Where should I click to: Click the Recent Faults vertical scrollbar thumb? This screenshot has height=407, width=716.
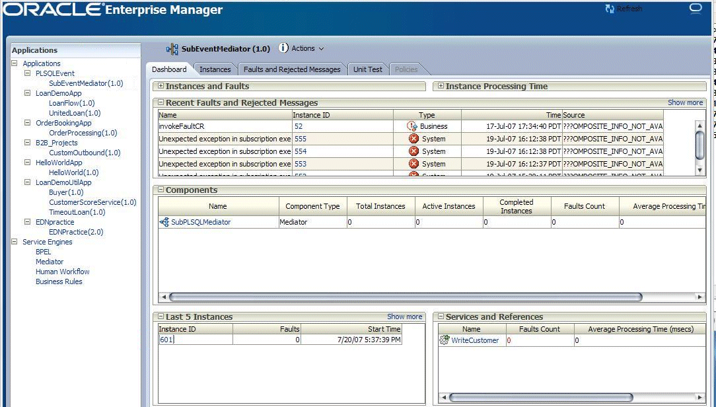pyautogui.click(x=700, y=145)
